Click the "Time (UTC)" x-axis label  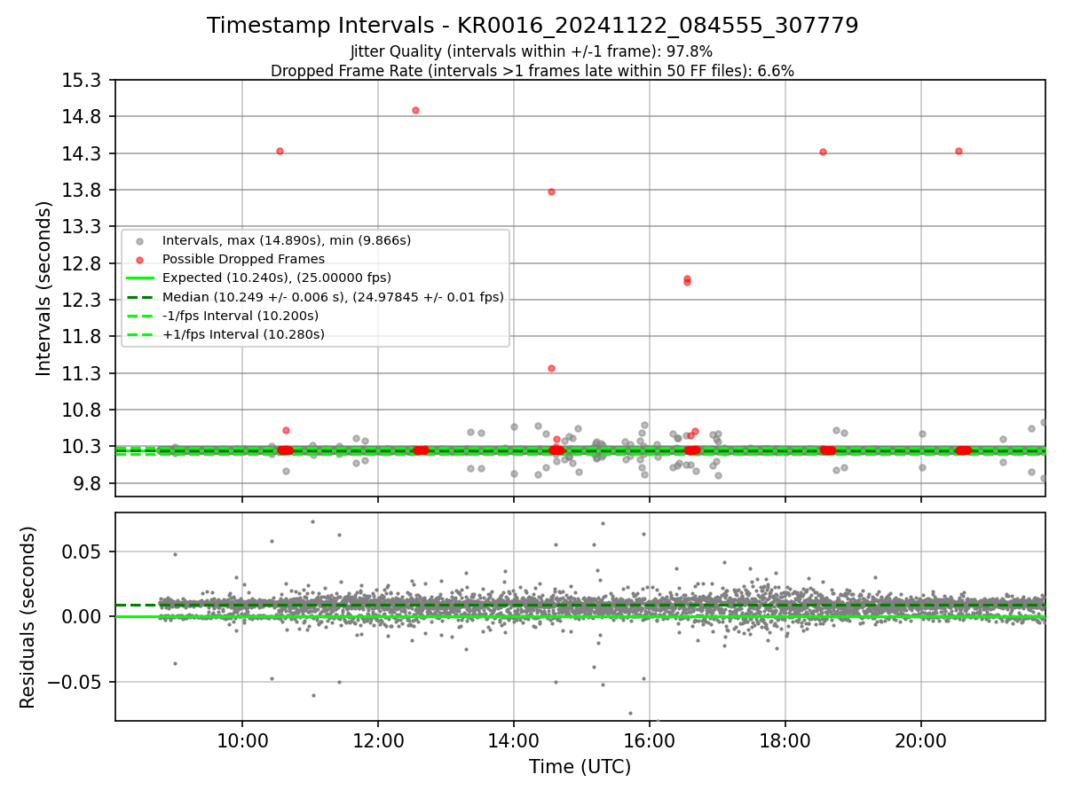(580, 767)
